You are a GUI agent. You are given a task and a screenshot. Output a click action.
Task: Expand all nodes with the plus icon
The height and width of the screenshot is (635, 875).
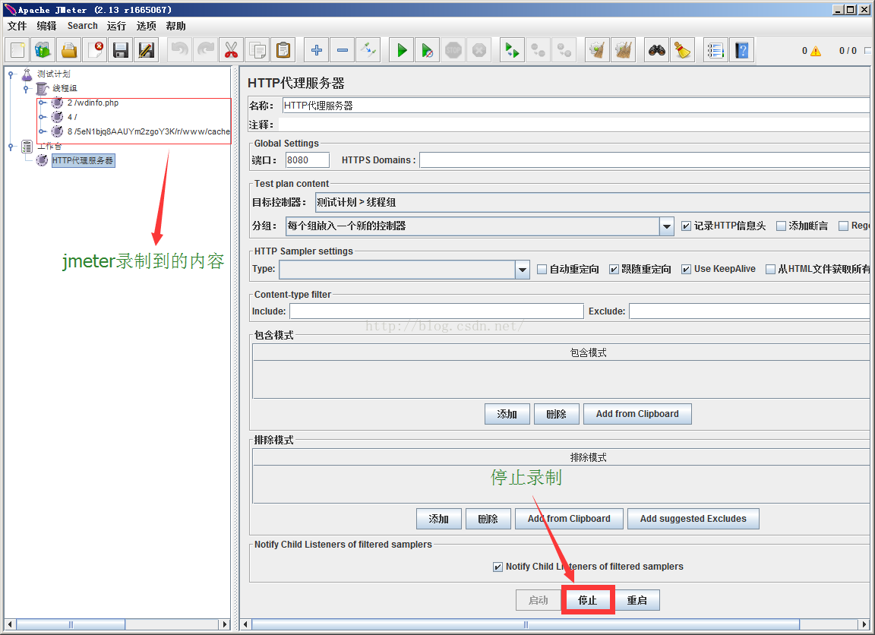(x=317, y=50)
